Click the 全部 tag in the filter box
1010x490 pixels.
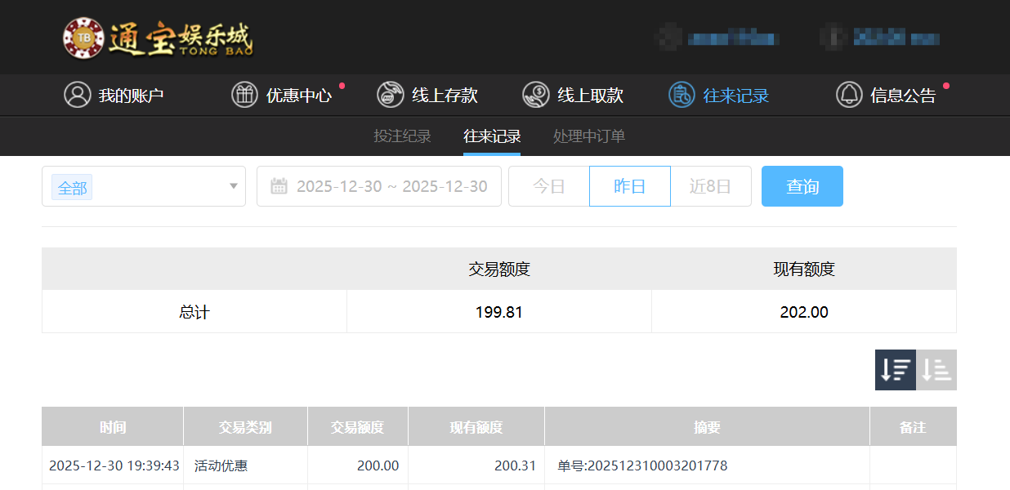coord(72,188)
